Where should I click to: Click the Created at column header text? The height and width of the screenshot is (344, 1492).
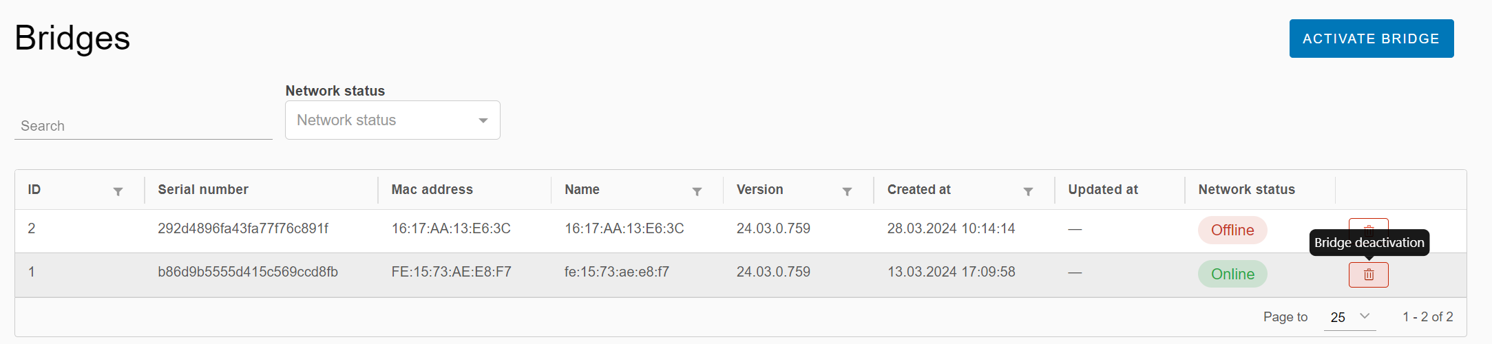tap(918, 189)
